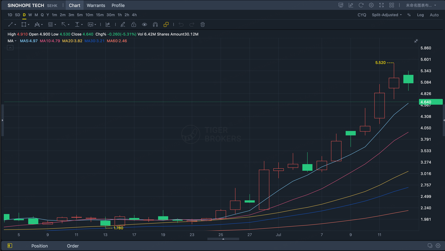Open the wave tool dropdown arrow
Viewport: 445px width, 251px height.
(x=42, y=25)
